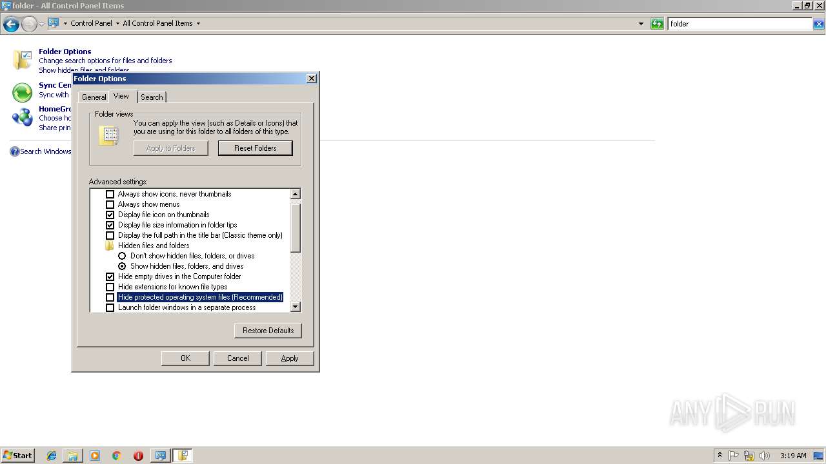Click the Folder views folder icon
This screenshot has height=464, width=826.
click(x=109, y=135)
